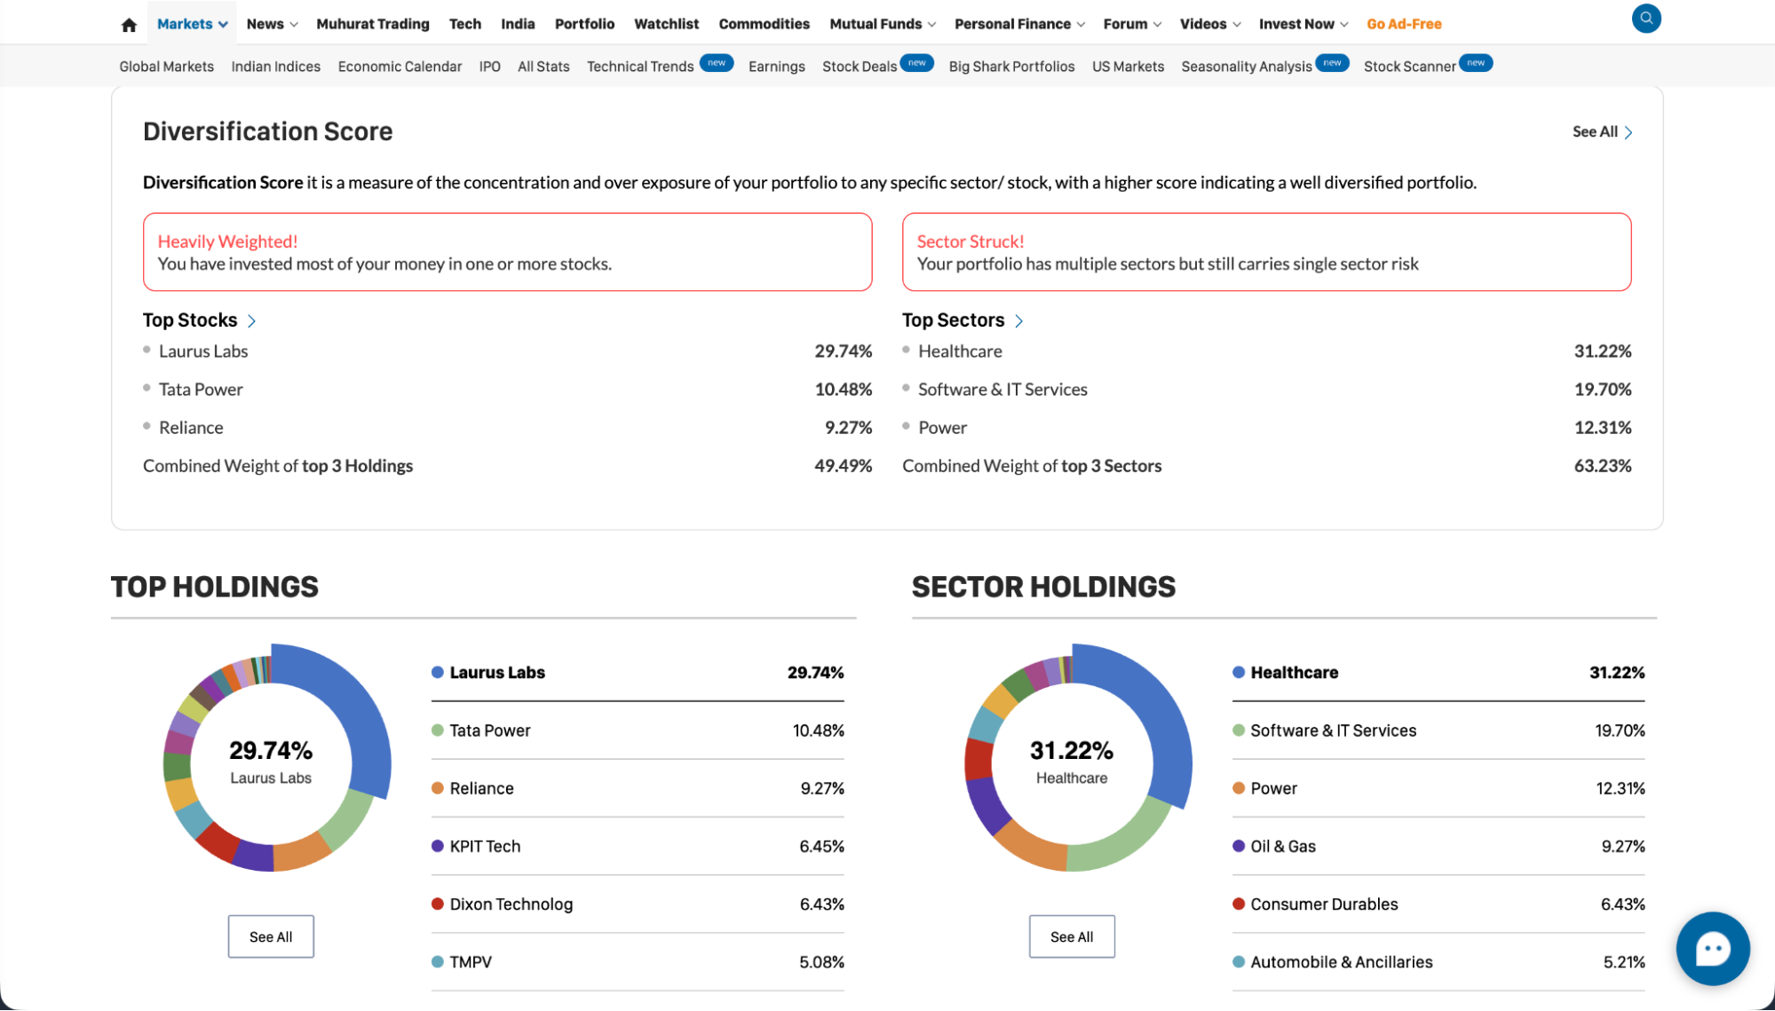Click the home icon in navbar
Screen dimensions: 1775x1011
129,25
